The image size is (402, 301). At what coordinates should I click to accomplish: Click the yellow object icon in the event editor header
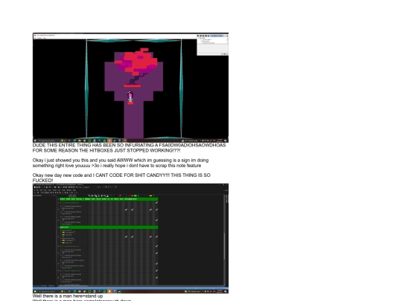[x=150, y=195]
